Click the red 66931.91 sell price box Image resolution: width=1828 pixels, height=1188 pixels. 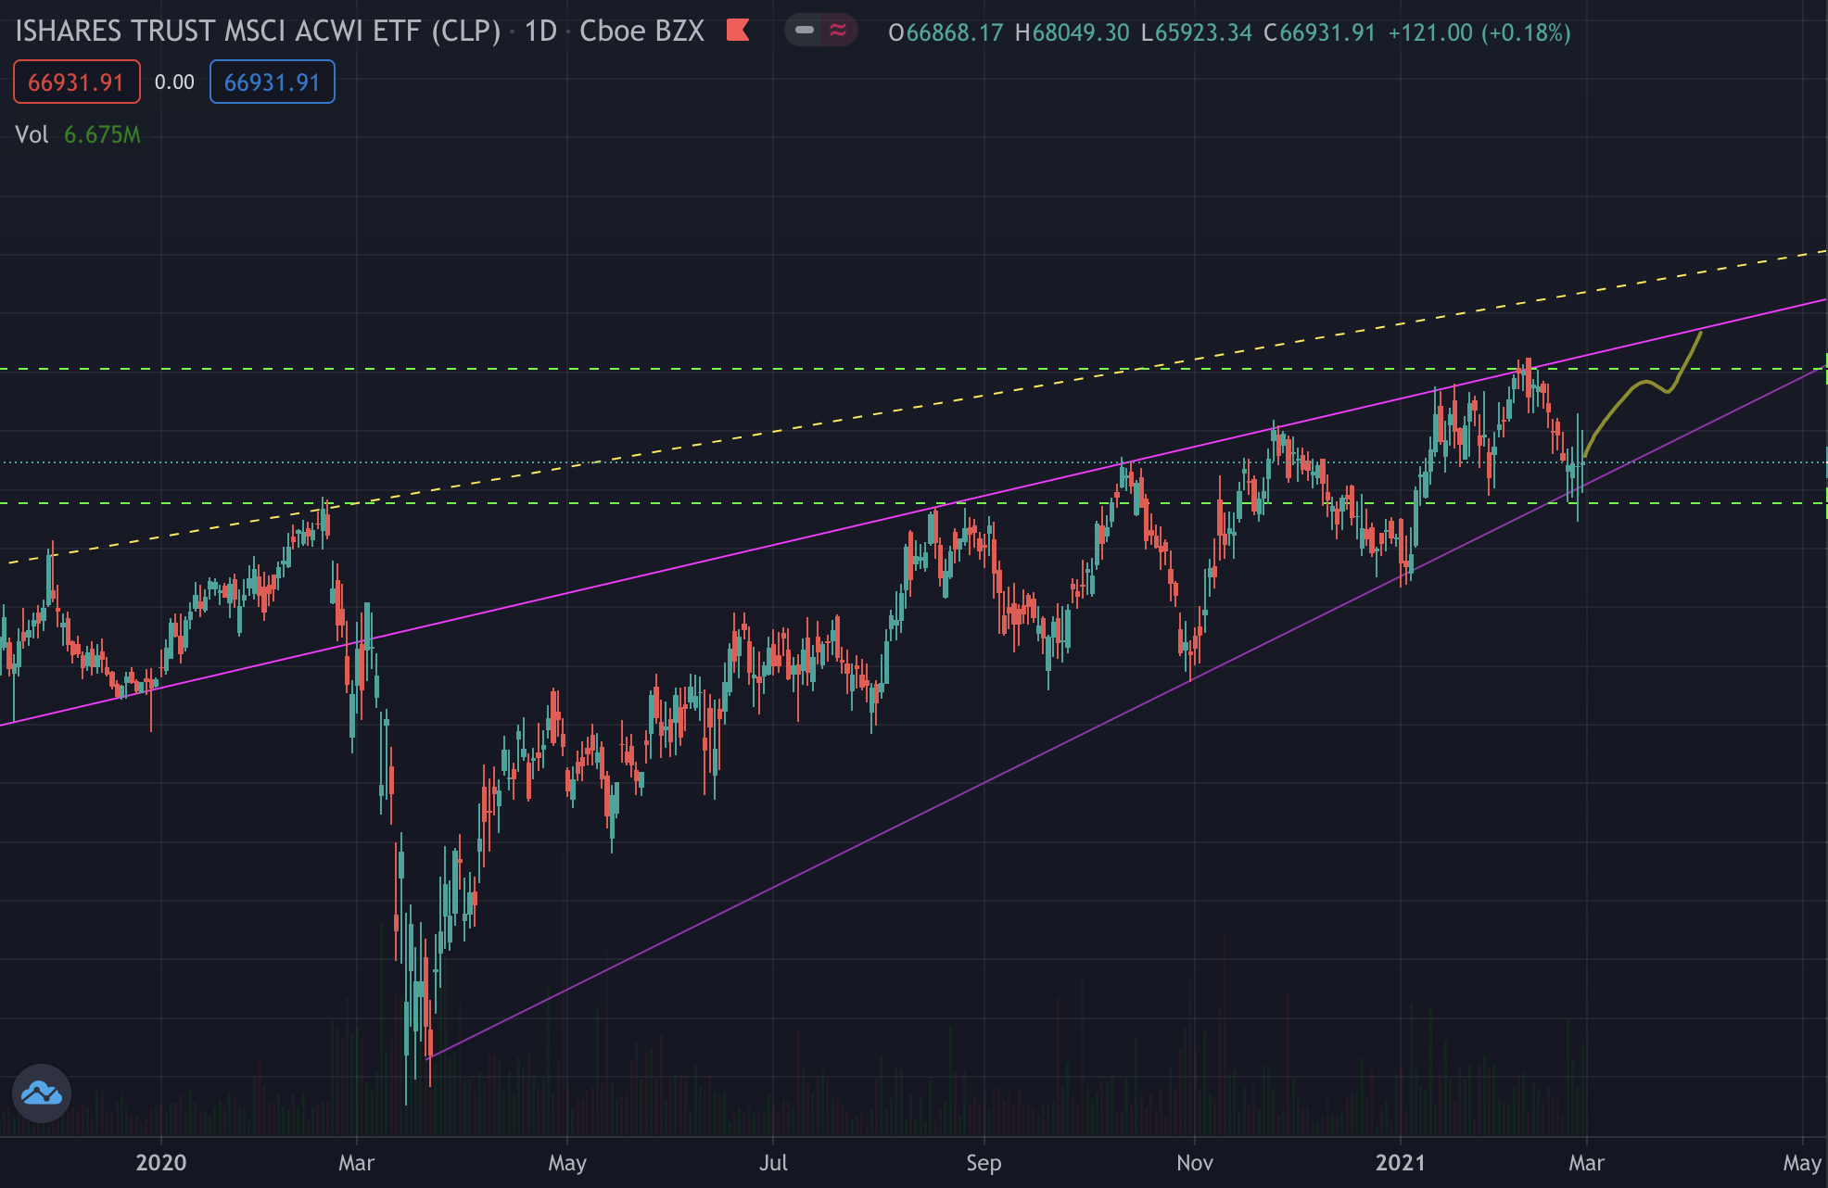click(x=76, y=82)
